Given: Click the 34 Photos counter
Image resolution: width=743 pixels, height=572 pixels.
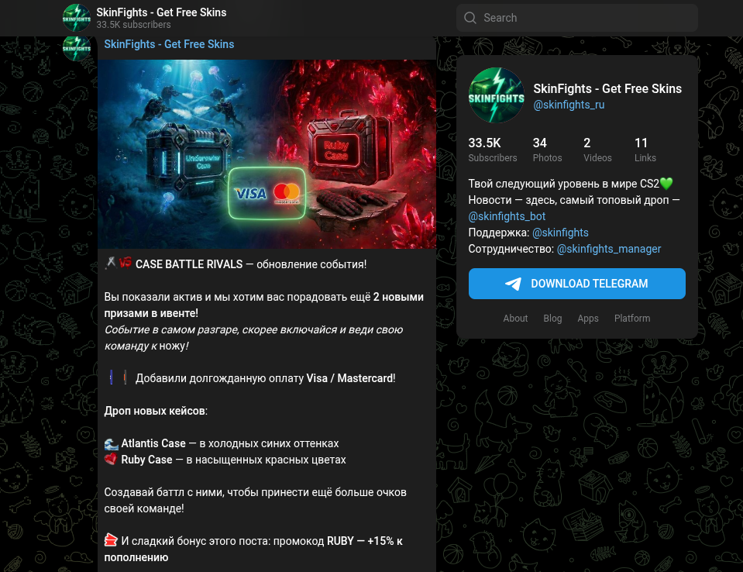Looking at the screenshot, I should click(x=547, y=150).
